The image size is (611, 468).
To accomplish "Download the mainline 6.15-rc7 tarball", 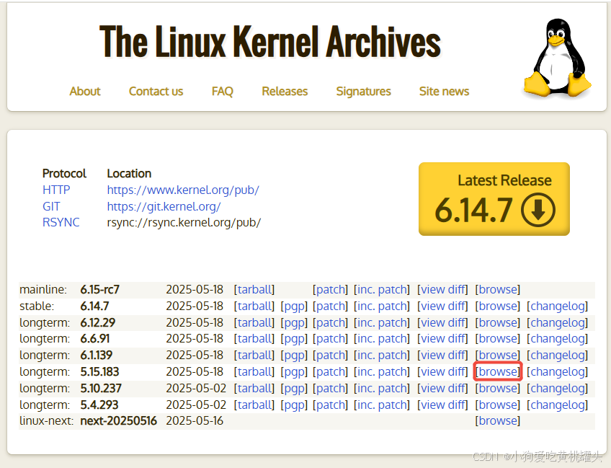I will click(x=254, y=289).
